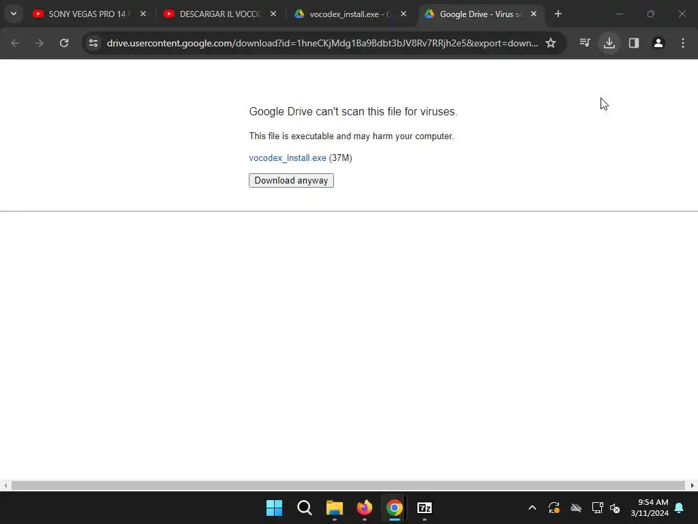Open Chrome three-dot menu

tap(683, 43)
